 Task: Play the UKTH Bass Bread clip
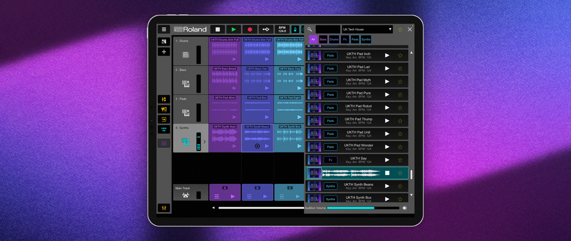[x=234, y=88]
